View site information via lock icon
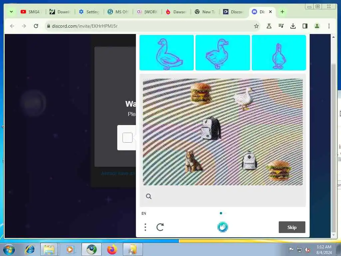The width and height of the screenshot is (341, 256). (x=49, y=26)
